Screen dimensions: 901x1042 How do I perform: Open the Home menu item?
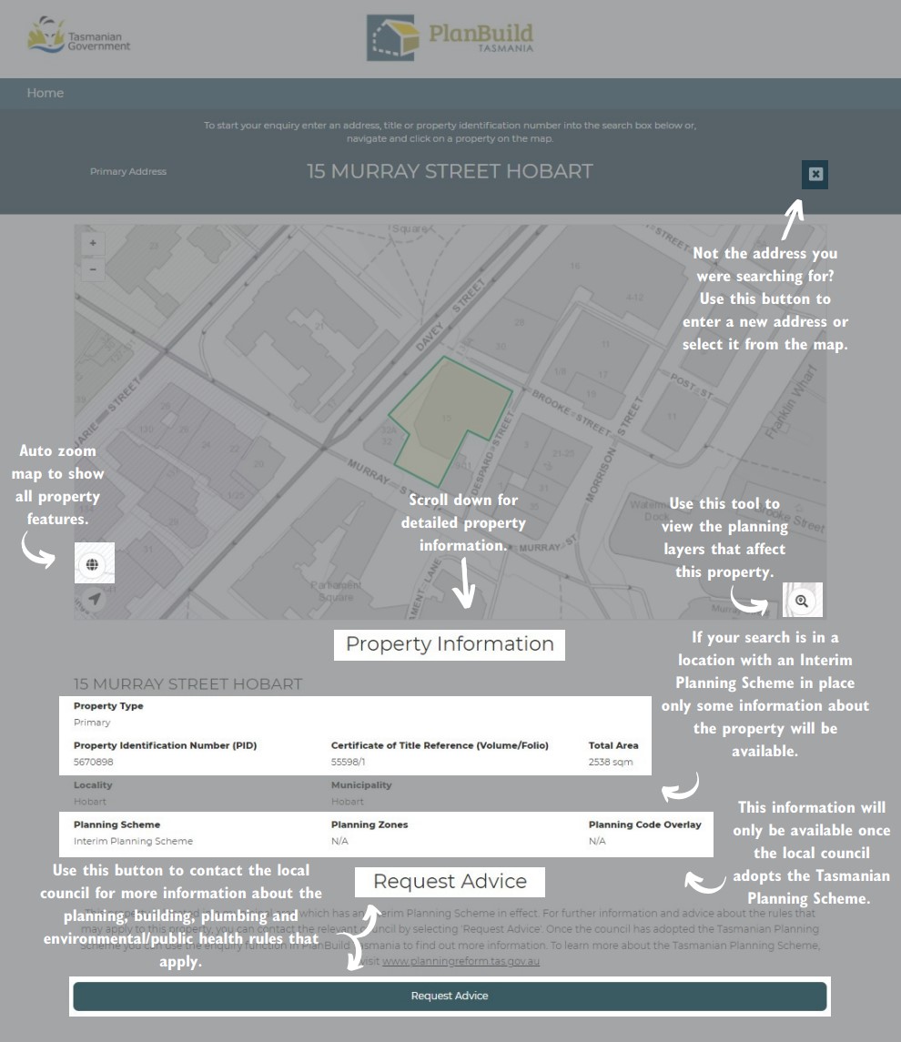tap(46, 93)
